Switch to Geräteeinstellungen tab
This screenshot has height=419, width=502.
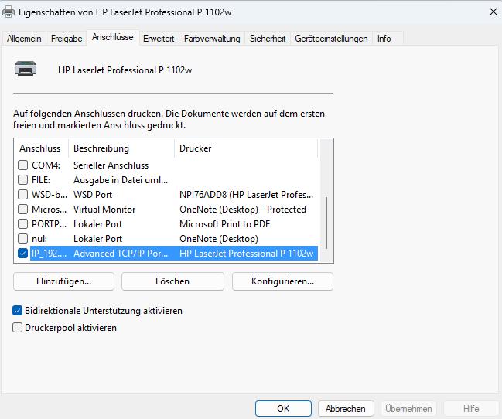coord(331,39)
